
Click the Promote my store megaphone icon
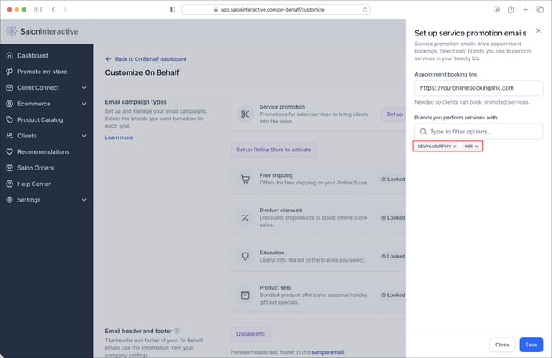10,72
